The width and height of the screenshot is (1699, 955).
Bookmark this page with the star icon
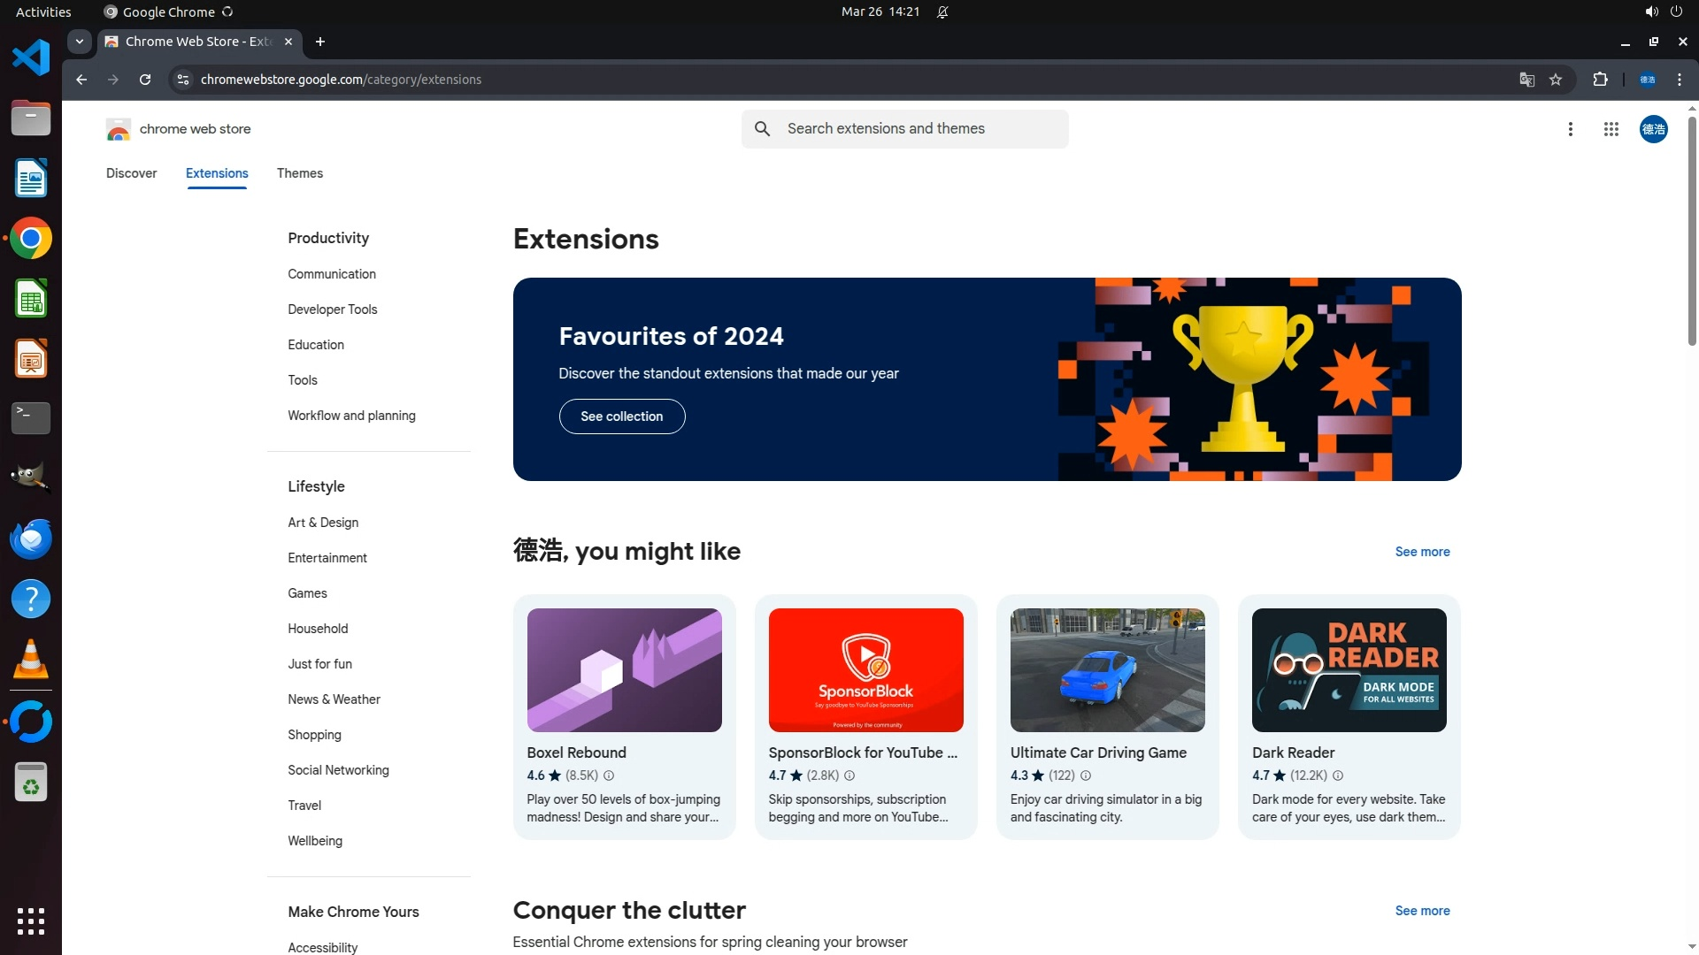click(1556, 80)
